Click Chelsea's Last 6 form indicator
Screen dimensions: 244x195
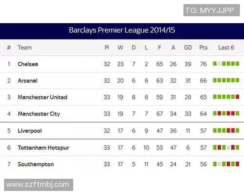tap(226, 64)
